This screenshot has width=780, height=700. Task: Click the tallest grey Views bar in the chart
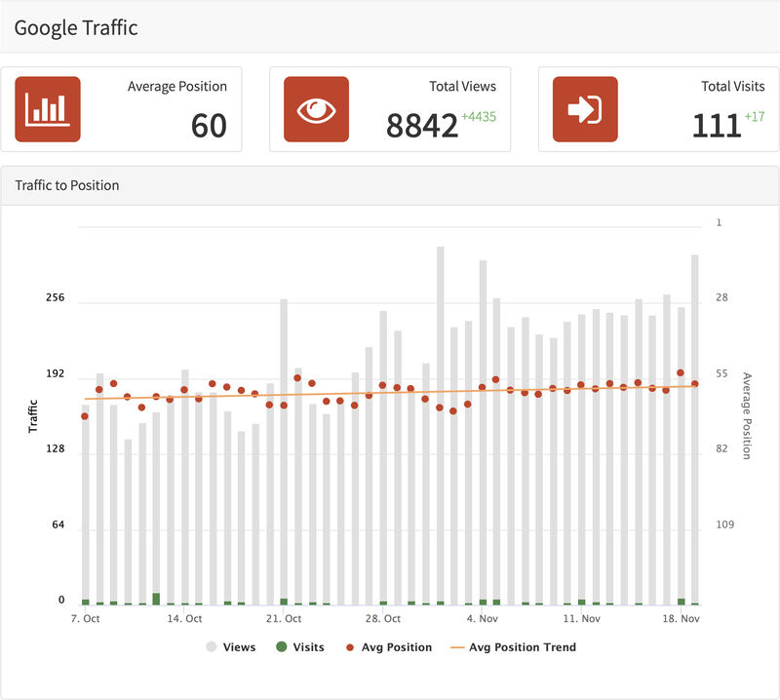tap(441, 425)
